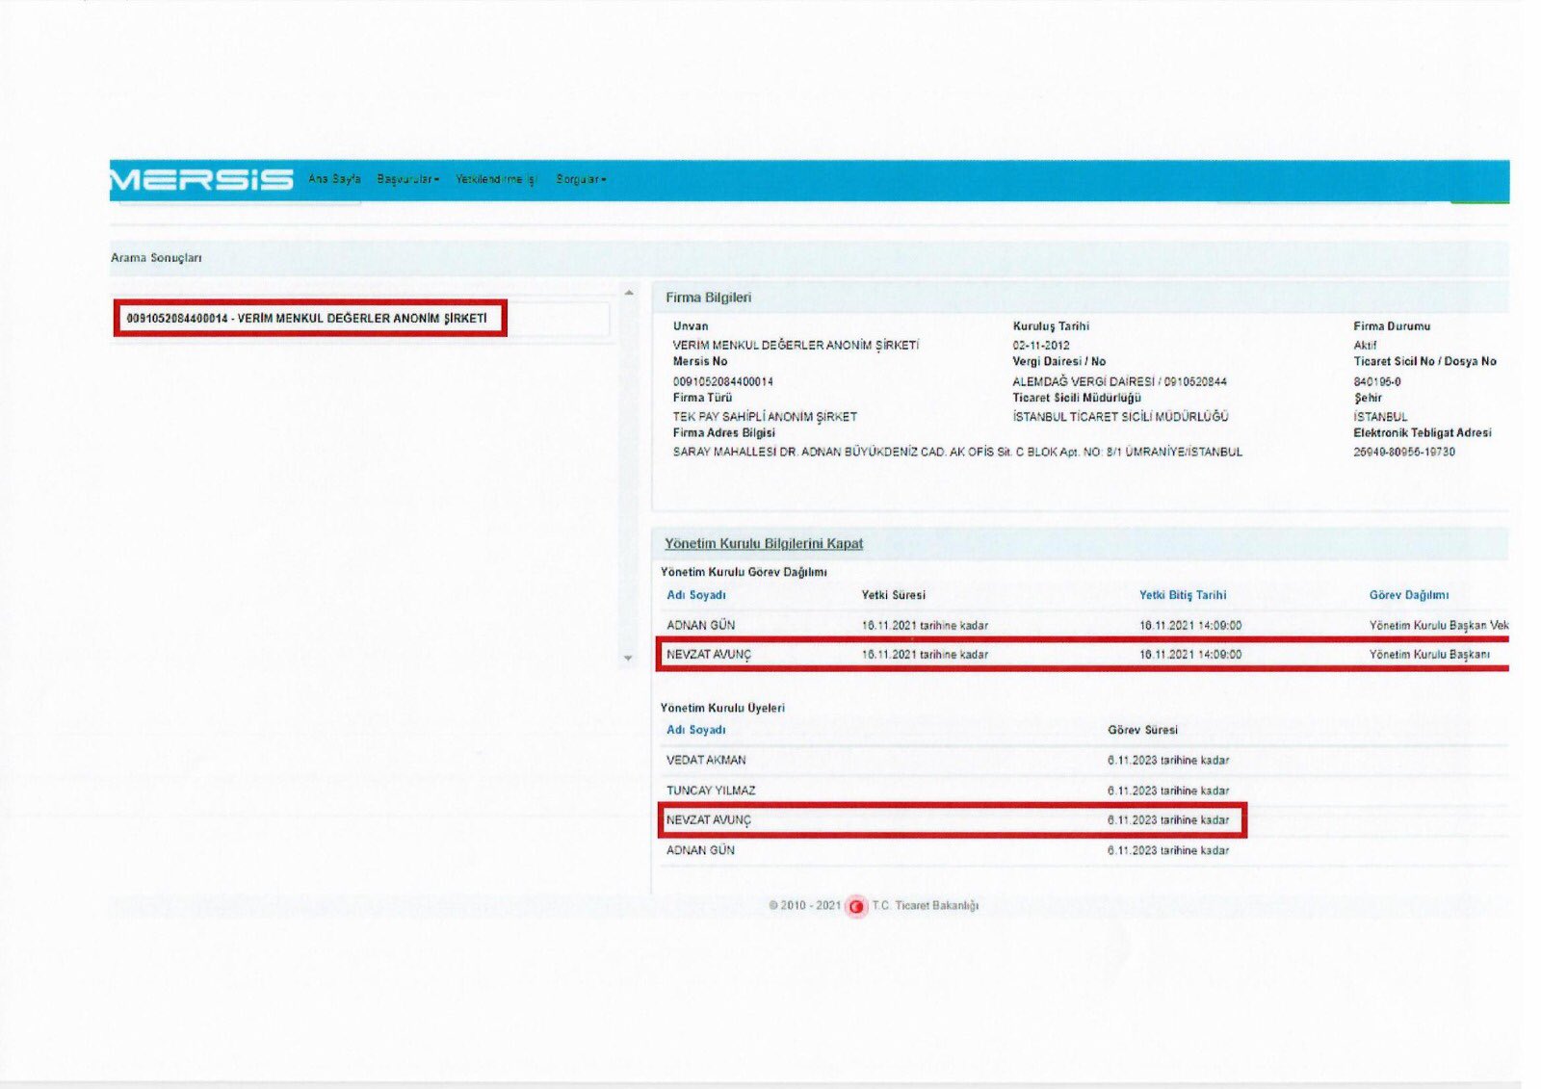This screenshot has width=1541, height=1089.
Task: Click Firma Durumu value Aktif
Action: (x=1365, y=346)
